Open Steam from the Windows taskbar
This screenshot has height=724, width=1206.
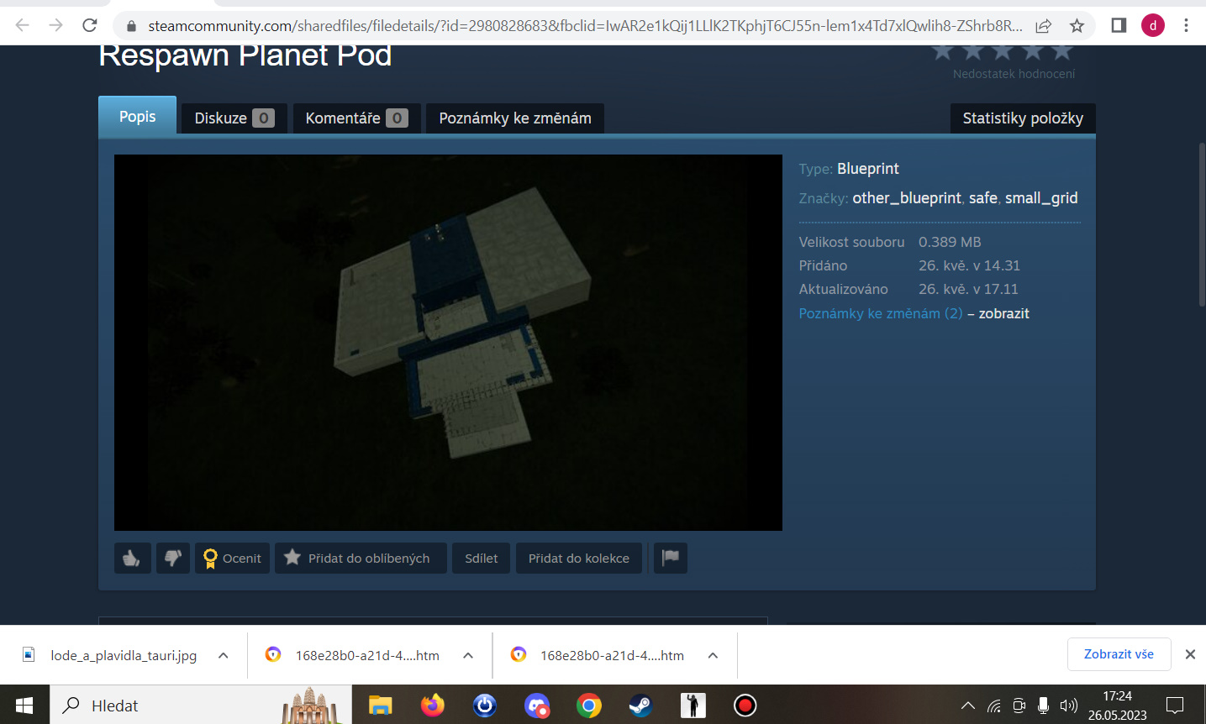640,706
